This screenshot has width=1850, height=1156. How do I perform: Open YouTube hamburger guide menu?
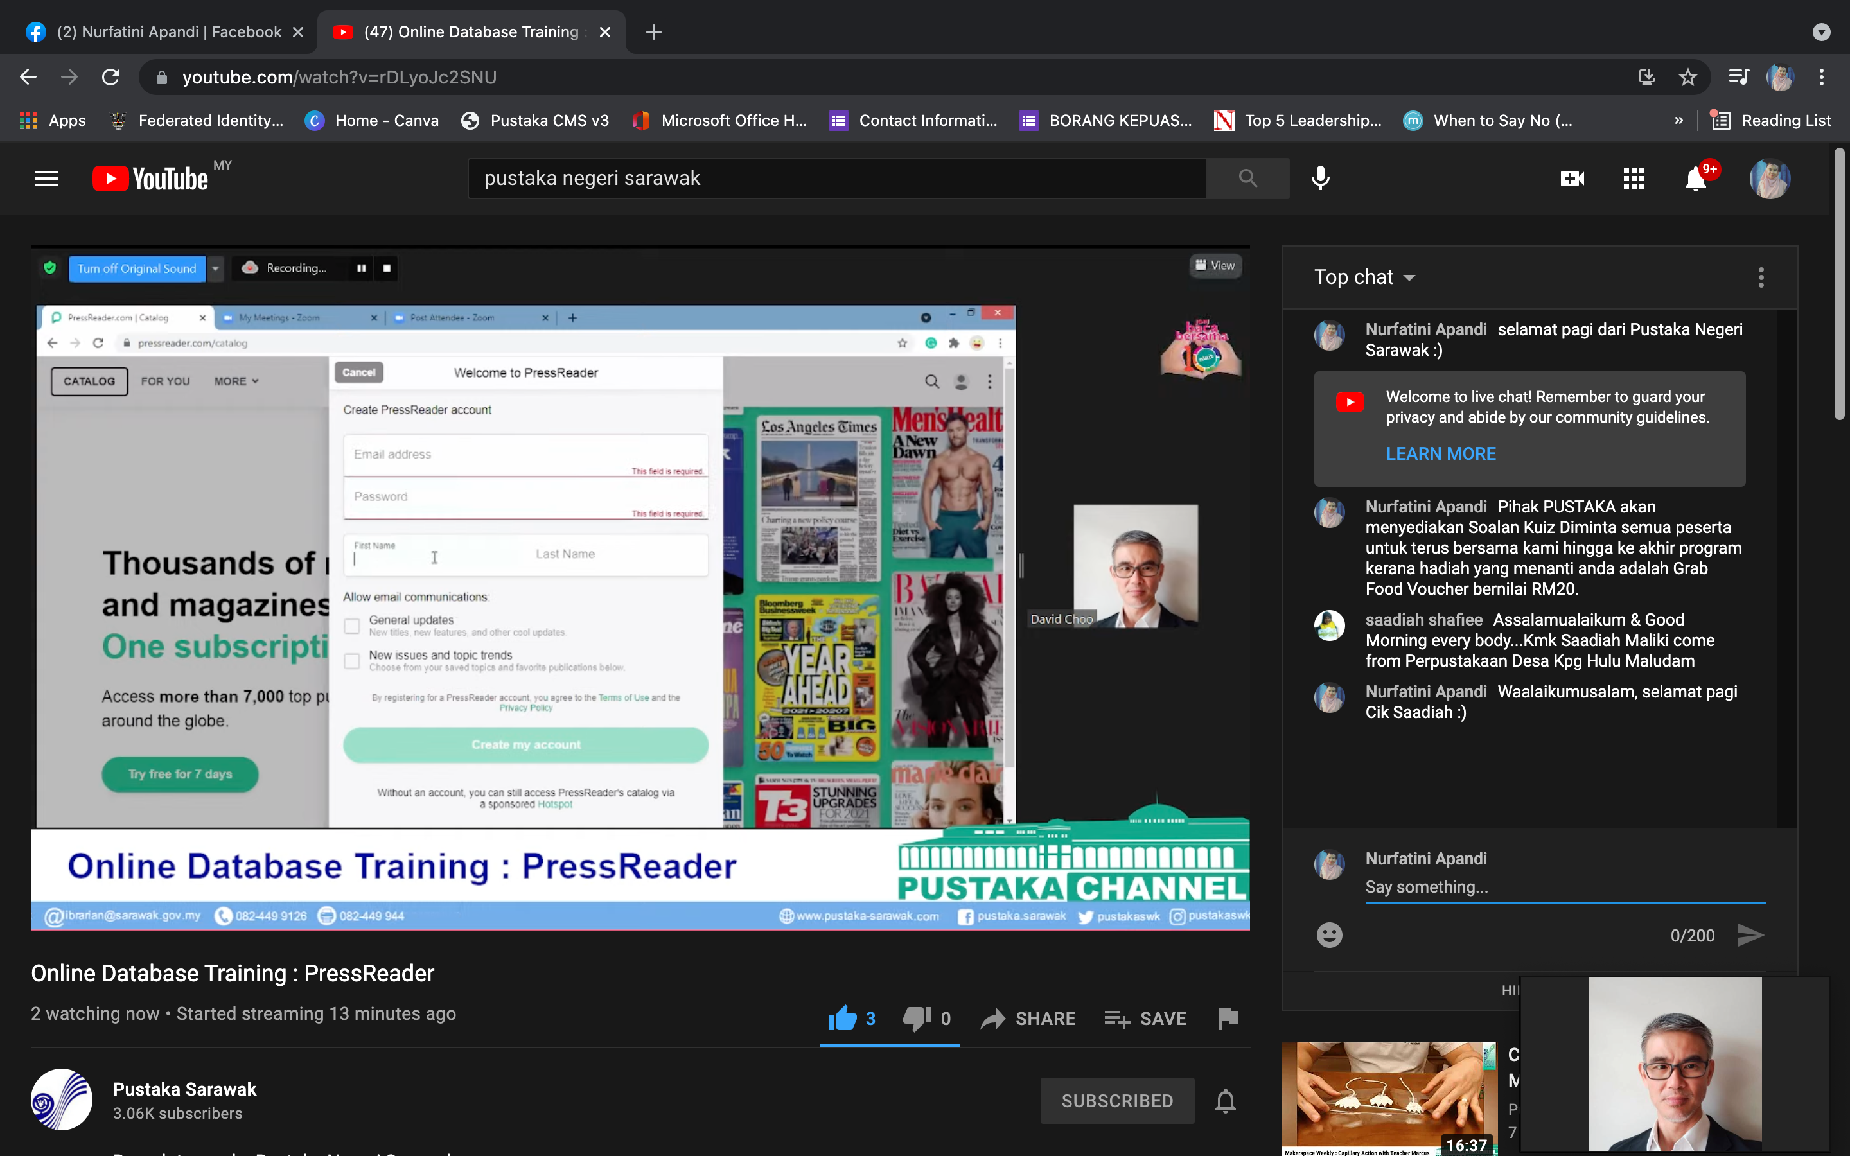(46, 178)
